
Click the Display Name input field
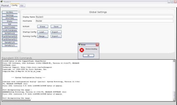point(104,17)
